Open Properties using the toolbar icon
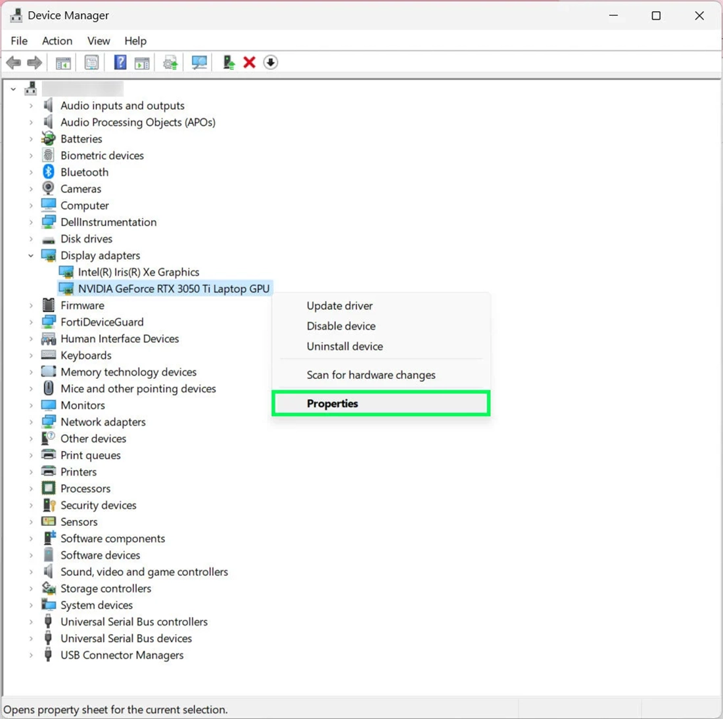Viewport: 723px width, 719px height. coord(91,62)
